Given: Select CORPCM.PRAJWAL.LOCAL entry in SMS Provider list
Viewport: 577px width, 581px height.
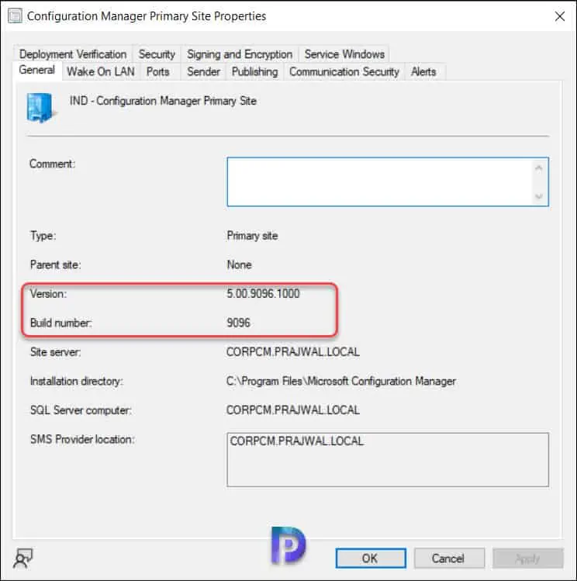Looking at the screenshot, I should tap(297, 441).
